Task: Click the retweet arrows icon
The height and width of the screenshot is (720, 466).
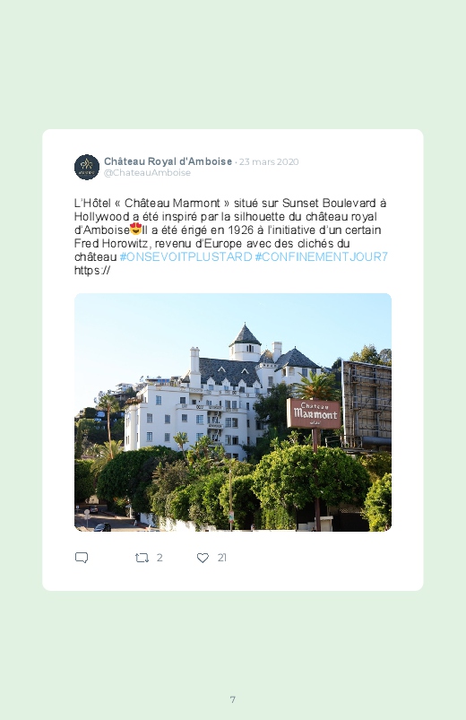Action: pos(142,558)
